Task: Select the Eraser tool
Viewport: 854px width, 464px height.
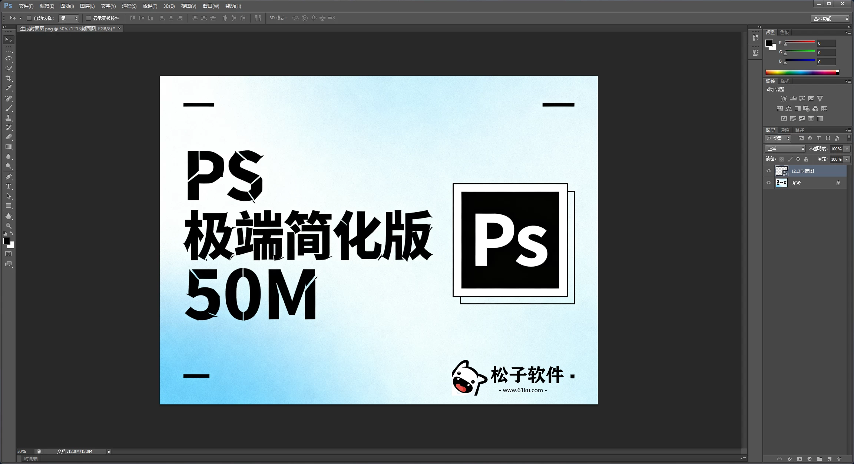Action: 9,137
